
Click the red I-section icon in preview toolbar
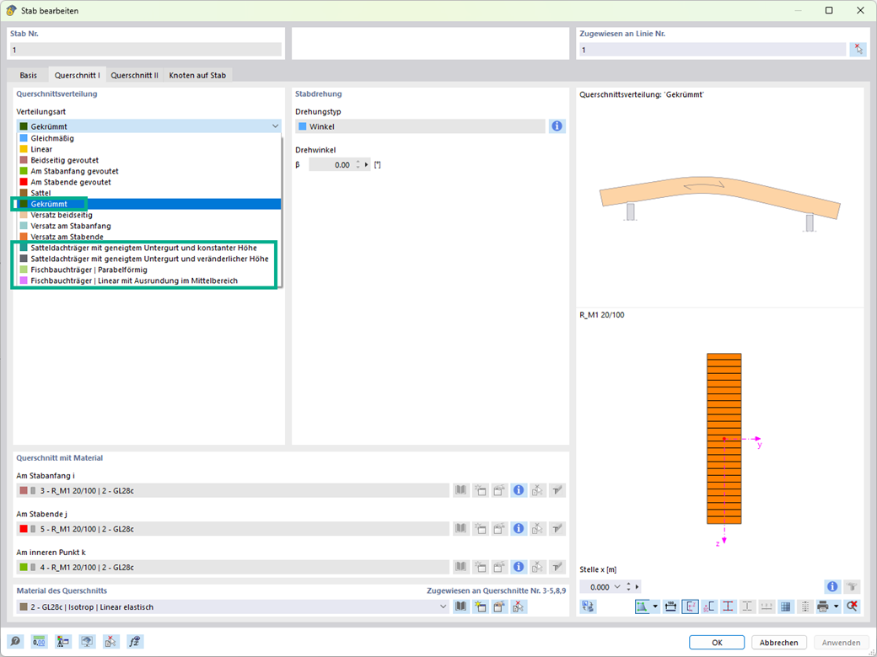(729, 606)
